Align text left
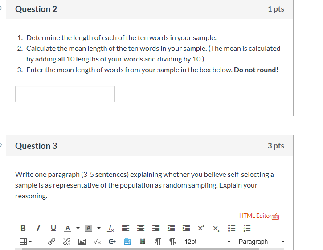 pos(126,228)
